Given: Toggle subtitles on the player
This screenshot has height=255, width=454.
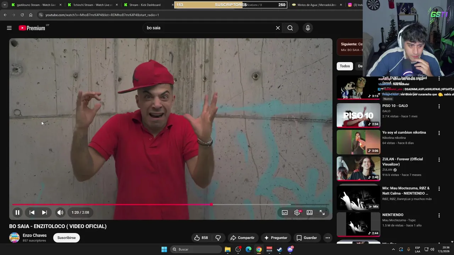Looking at the screenshot, I should point(285,212).
